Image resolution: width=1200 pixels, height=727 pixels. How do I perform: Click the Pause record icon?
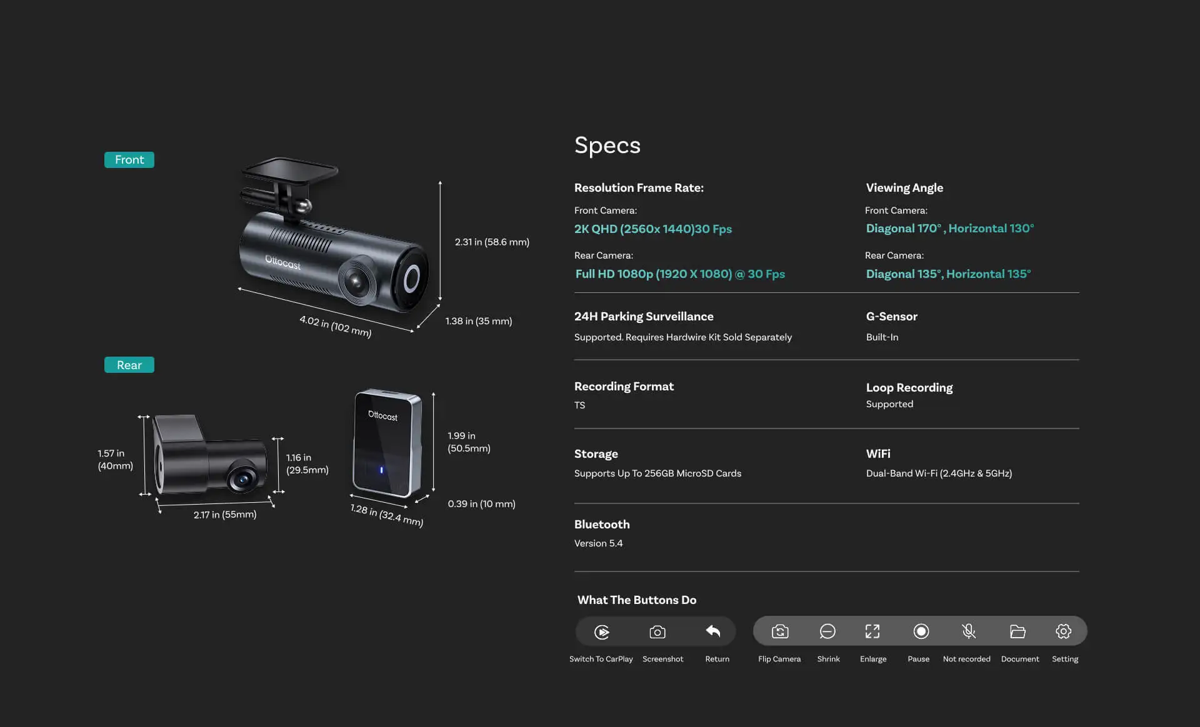(x=921, y=631)
